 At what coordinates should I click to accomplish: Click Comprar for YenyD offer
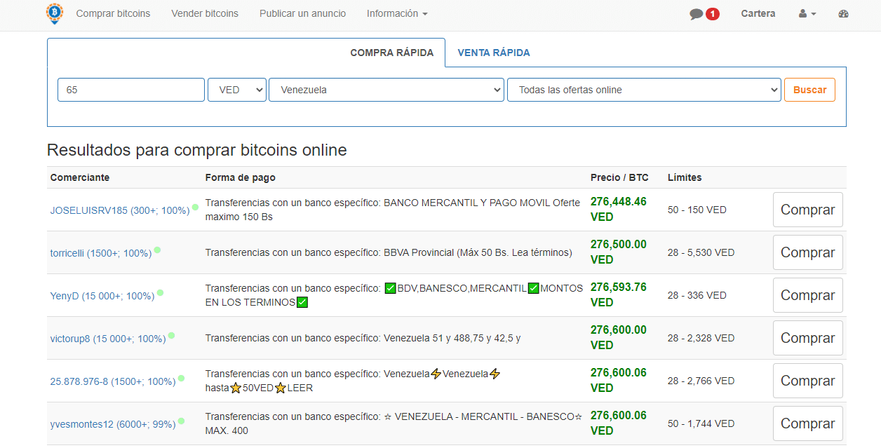(808, 295)
